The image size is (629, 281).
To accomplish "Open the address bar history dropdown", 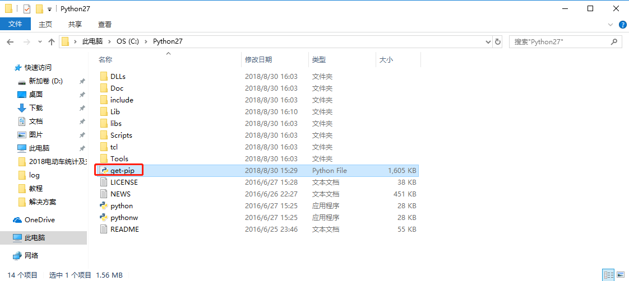I will [488, 41].
